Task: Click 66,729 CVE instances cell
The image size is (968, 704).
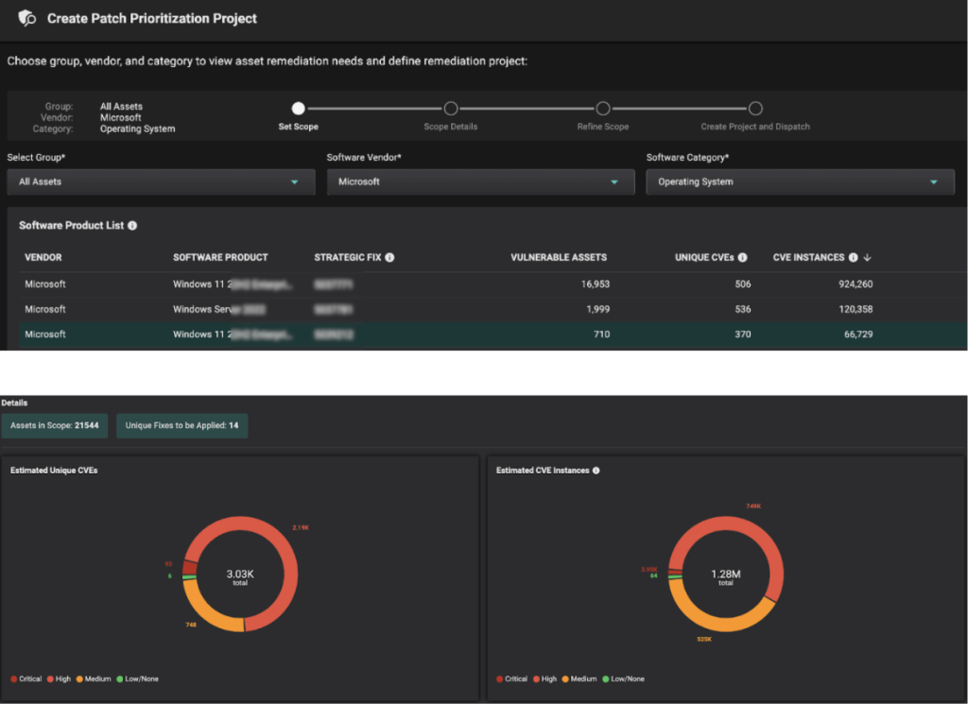Action: tap(858, 335)
